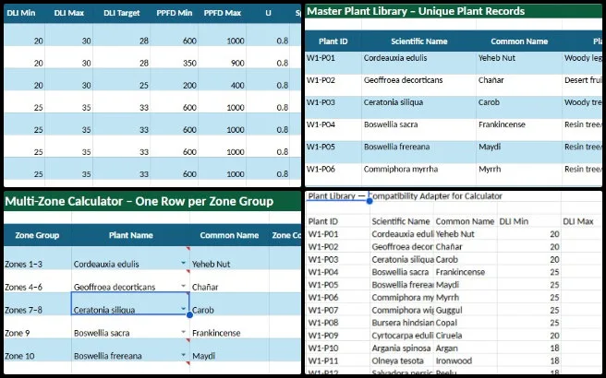Select the 'PPFD Max' column header
Screen dimensions: 606x378
pos(223,13)
